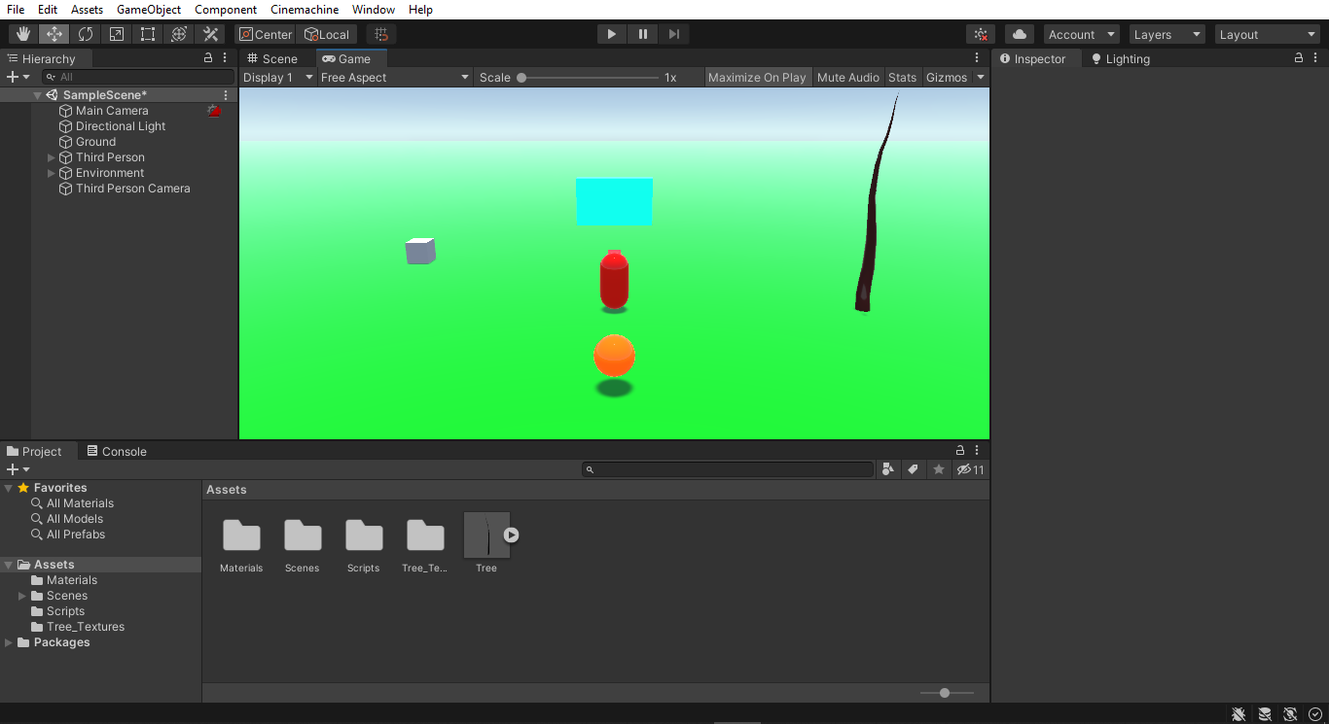Expand the Packages folder
The width and height of the screenshot is (1329, 724).
point(9,642)
